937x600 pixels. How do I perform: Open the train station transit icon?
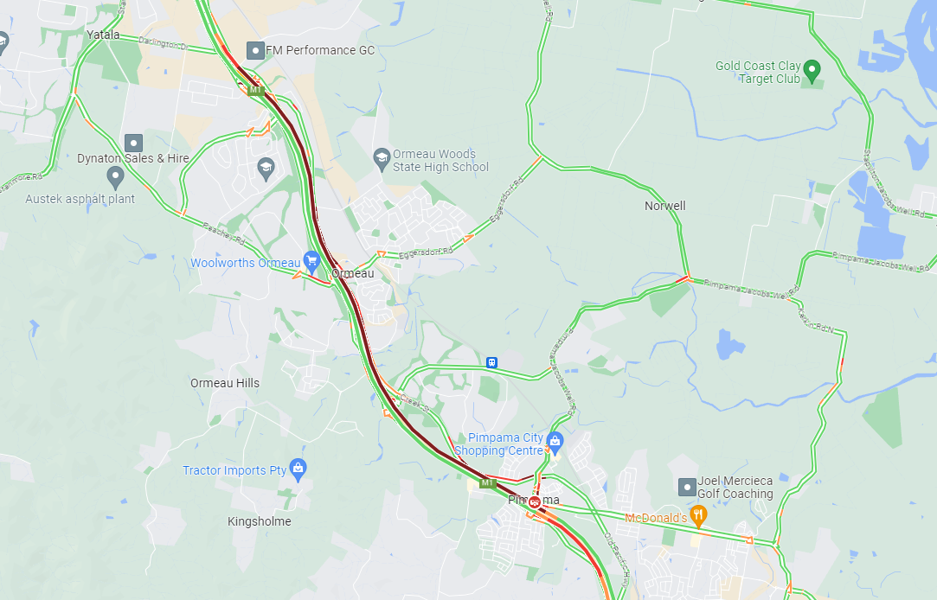tap(491, 362)
